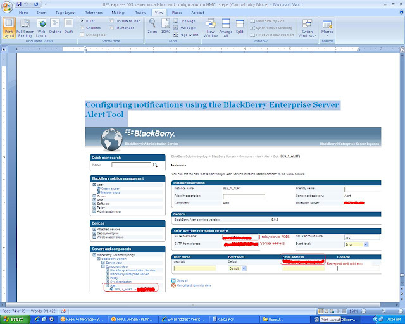Click the horizontal scrollbar thumb
Image resolution: width=405 pixels, height=324 pixels.
coord(192,305)
